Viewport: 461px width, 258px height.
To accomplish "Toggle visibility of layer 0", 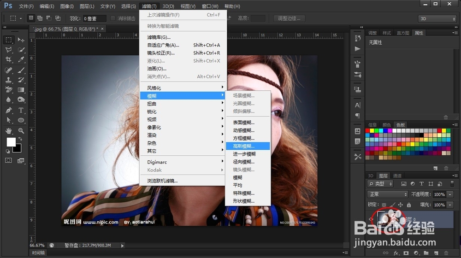I will pyautogui.click(x=371, y=219).
